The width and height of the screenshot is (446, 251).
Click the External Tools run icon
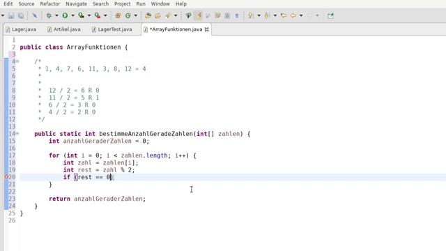click(x=98, y=15)
